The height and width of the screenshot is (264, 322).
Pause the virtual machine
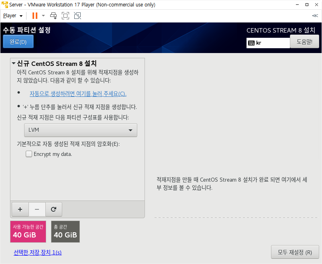pos(35,16)
